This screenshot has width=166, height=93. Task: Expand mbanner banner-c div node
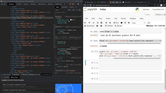coord(11,11)
